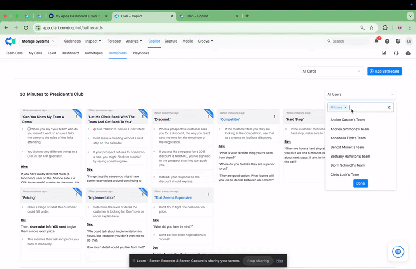
Task: Open Chrome tab search chevron
Action: click(x=410, y=16)
